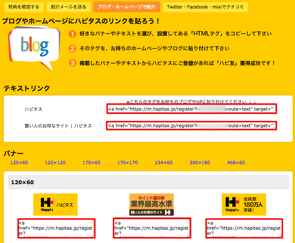
Task: Open Twitter・Facebook・mixiでクチコミ tab
Action: (x=205, y=7)
